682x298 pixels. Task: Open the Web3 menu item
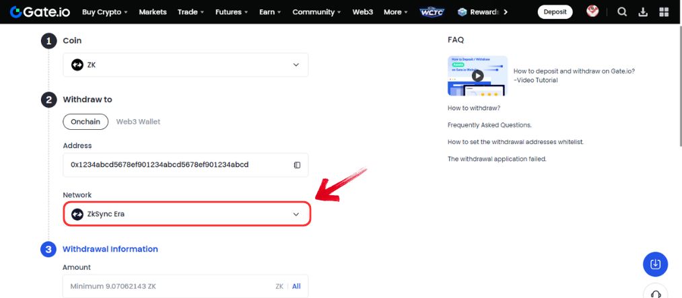[x=363, y=11]
